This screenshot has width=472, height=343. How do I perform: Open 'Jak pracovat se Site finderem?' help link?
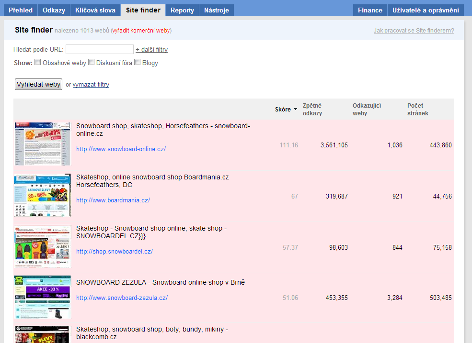coord(414,30)
